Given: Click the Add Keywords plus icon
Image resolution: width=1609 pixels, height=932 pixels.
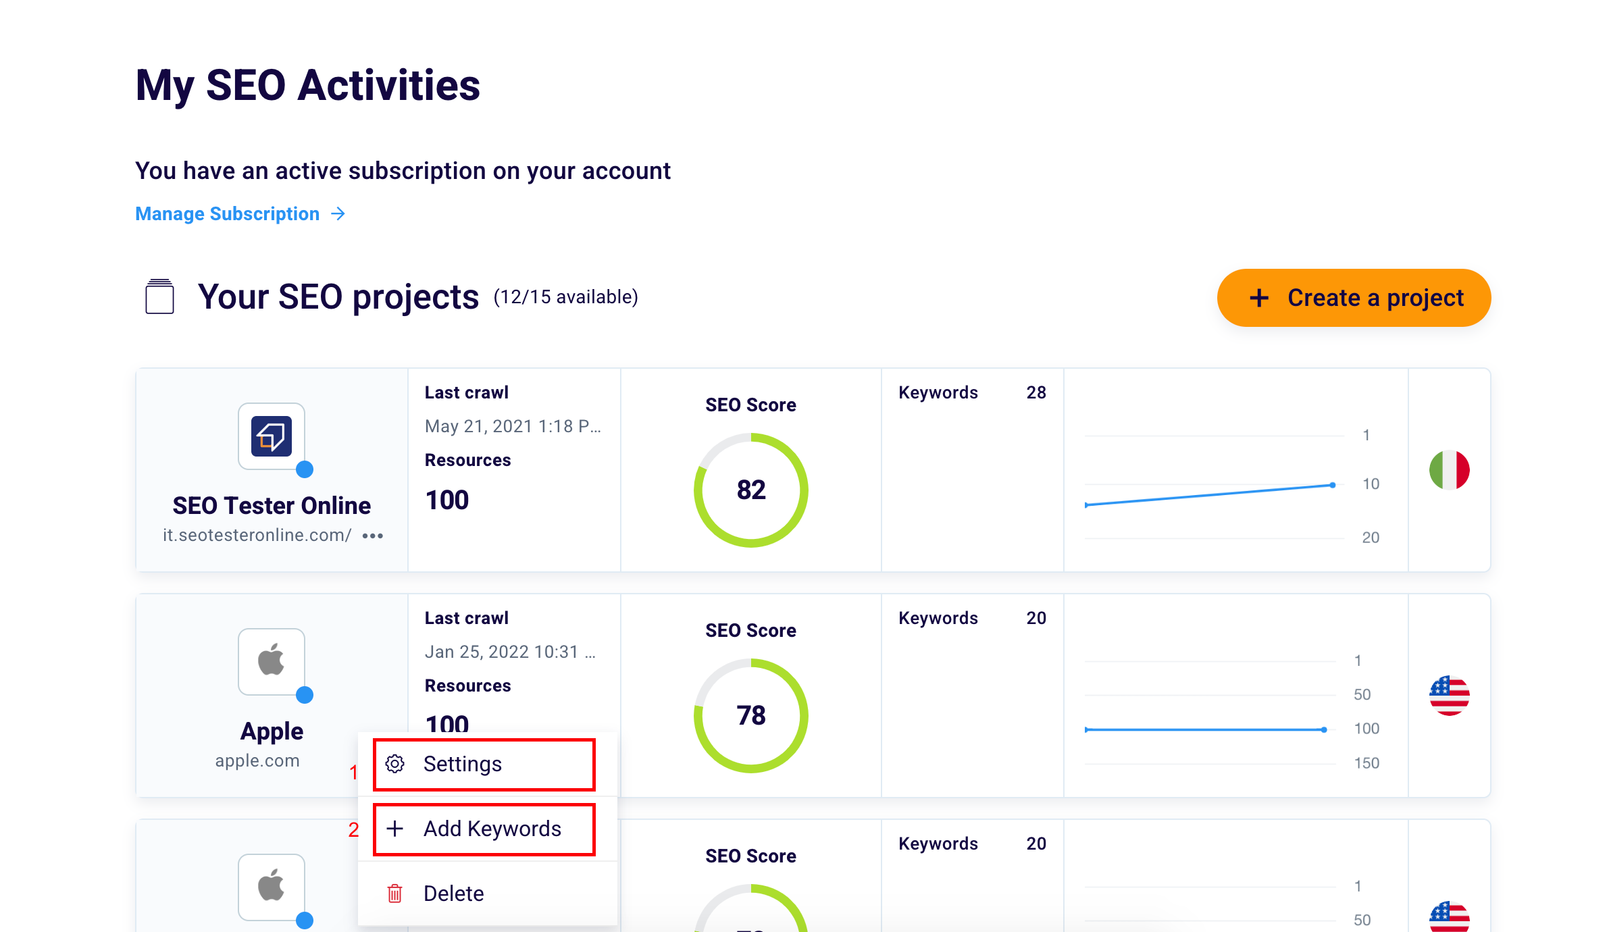Looking at the screenshot, I should pyautogui.click(x=397, y=828).
